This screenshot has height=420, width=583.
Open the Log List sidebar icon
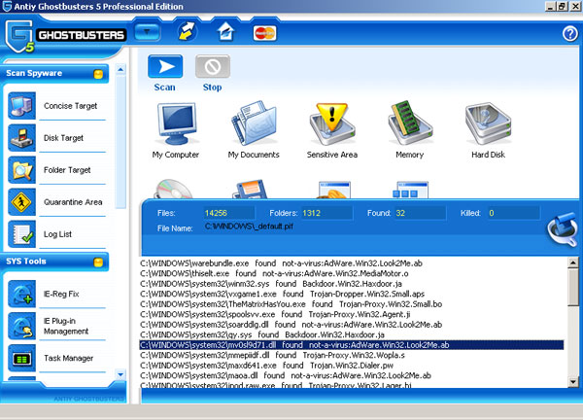(x=22, y=234)
